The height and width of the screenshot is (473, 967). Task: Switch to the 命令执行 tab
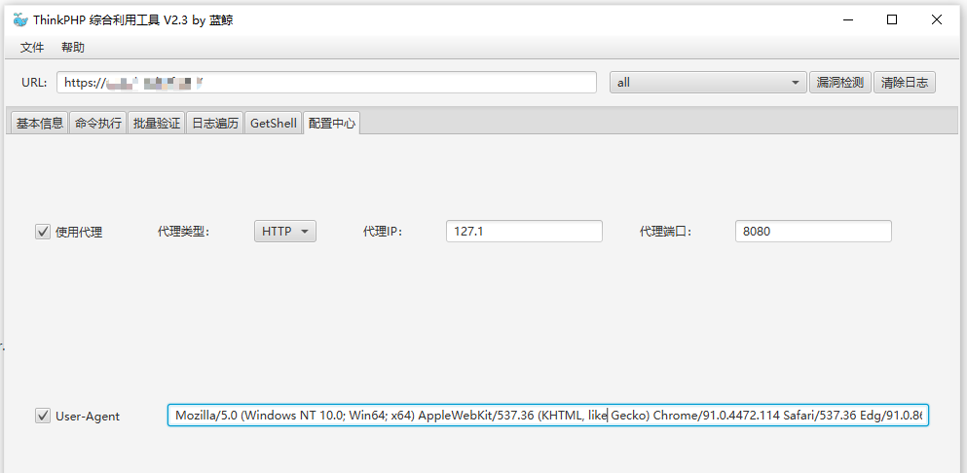[98, 124]
